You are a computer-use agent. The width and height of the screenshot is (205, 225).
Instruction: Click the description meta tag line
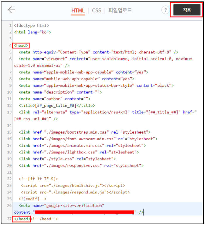tap(60, 92)
